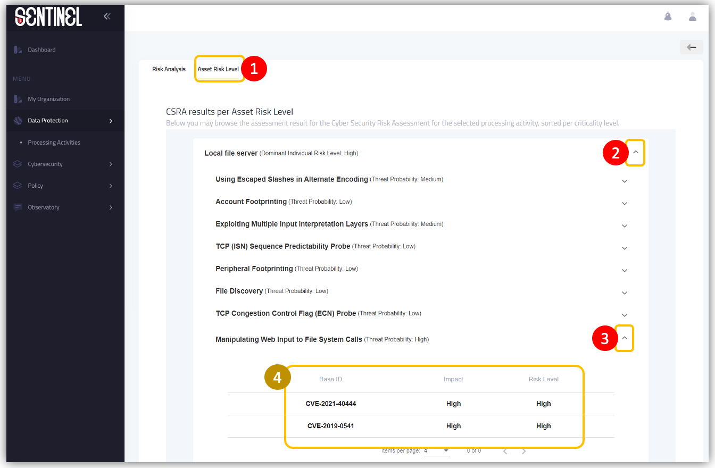The height and width of the screenshot is (468, 715).
Task: Click the Local file server heading
Action: [x=231, y=153]
